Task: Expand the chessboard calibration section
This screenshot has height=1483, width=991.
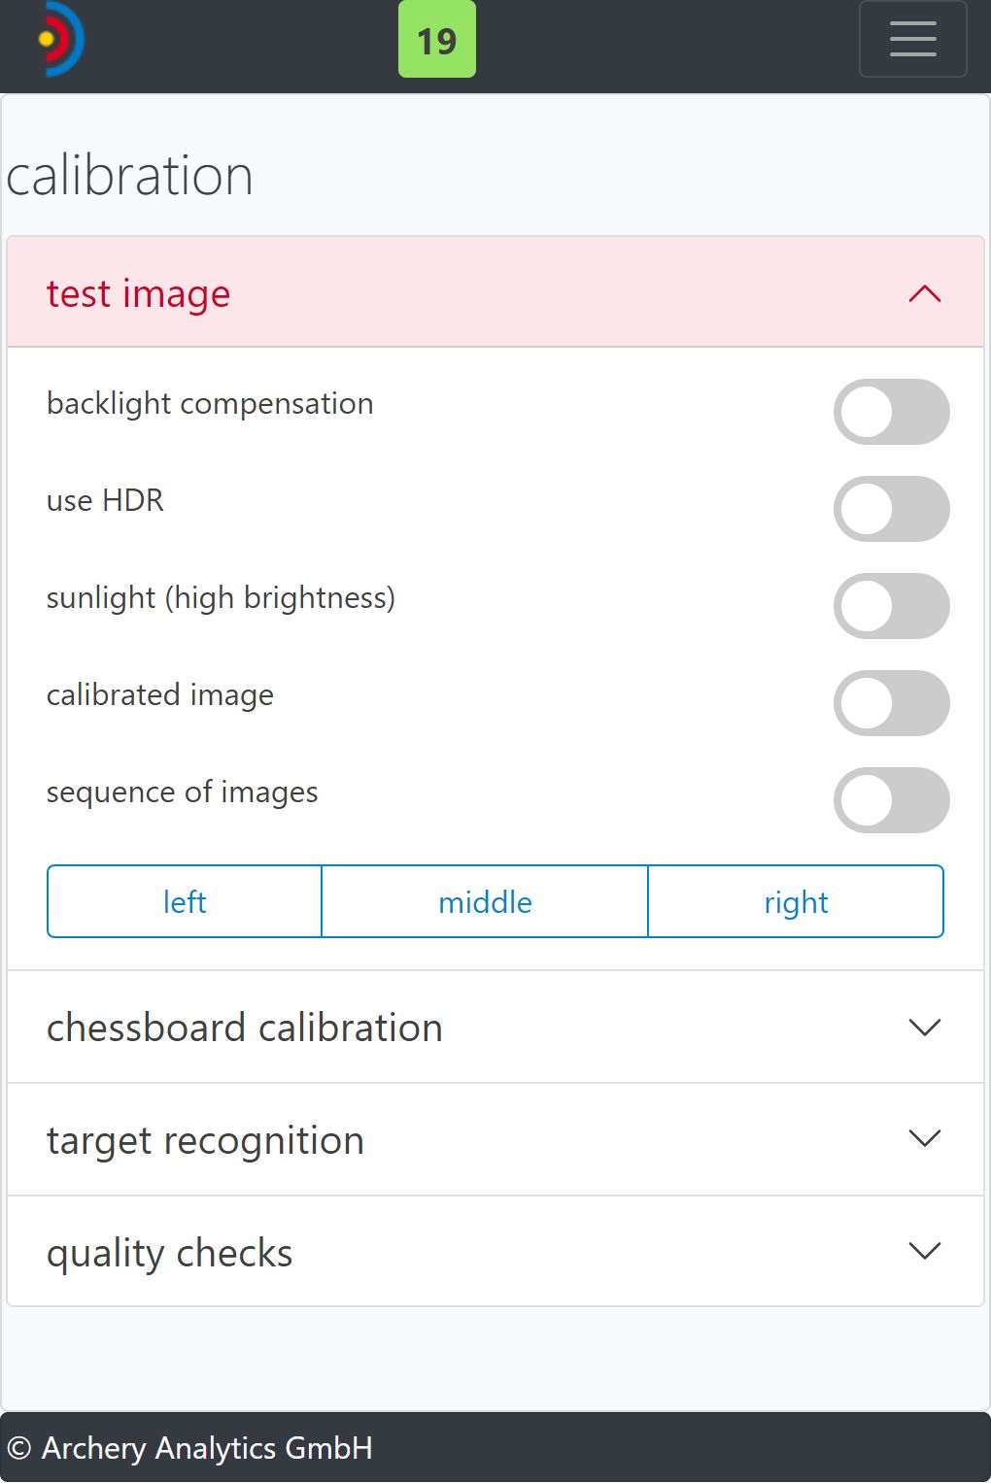Action: tap(245, 1028)
